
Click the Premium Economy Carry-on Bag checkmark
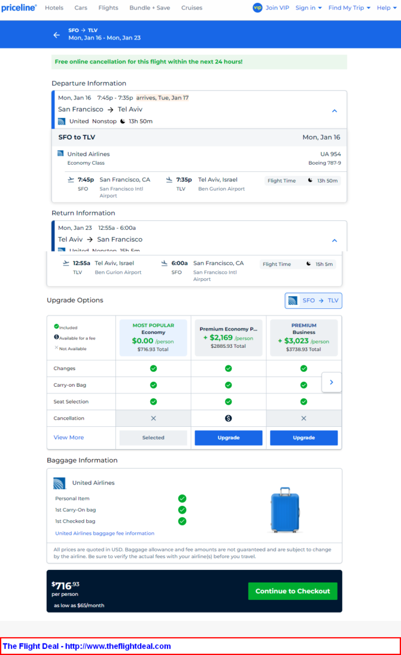click(229, 385)
